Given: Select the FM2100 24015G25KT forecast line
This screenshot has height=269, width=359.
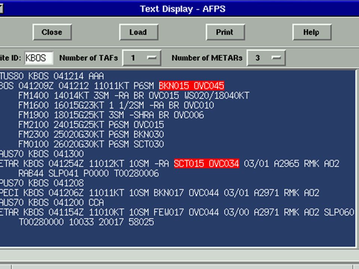Looking at the screenshot, I should (91, 125).
